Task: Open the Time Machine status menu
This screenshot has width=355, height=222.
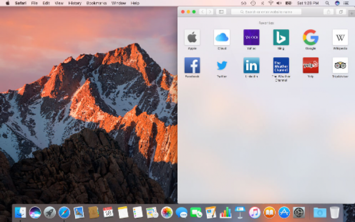Action: click(x=253, y=3)
